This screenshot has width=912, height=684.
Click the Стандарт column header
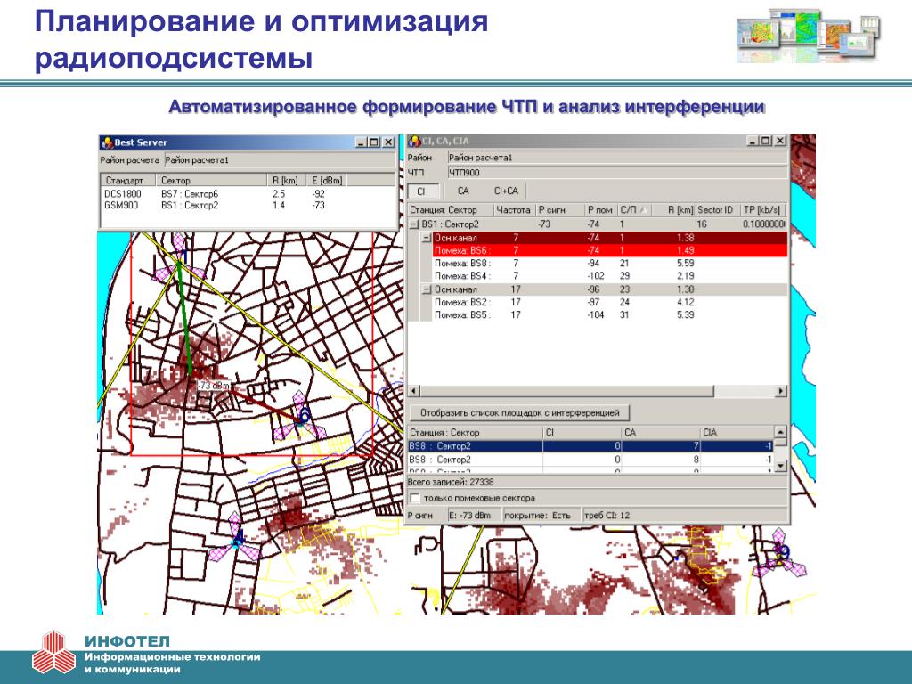(128, 180)
